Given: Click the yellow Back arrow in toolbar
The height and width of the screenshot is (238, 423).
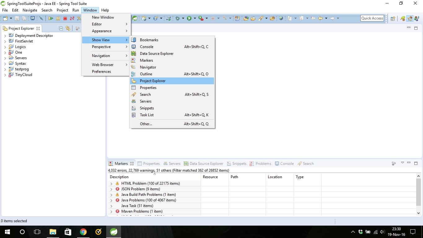Looking at the screenshot, I should coord(321,18).
